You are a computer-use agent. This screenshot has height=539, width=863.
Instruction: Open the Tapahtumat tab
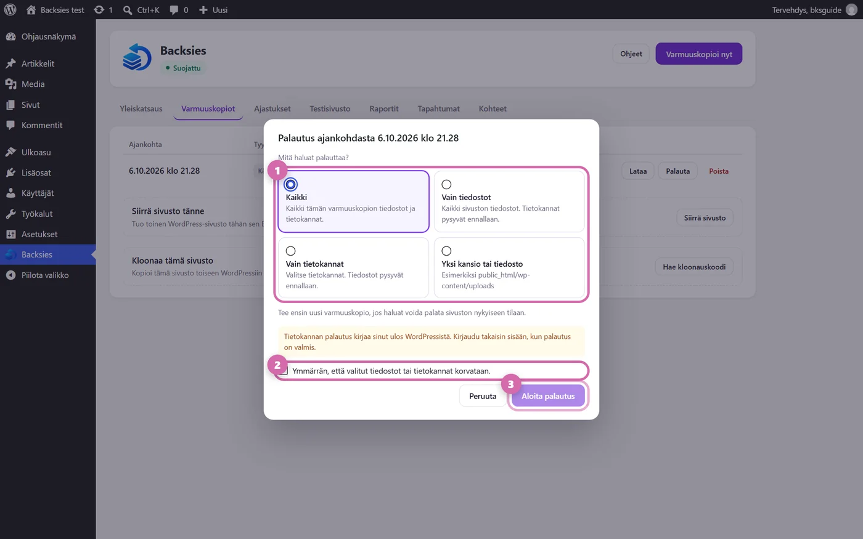(438, 109)
